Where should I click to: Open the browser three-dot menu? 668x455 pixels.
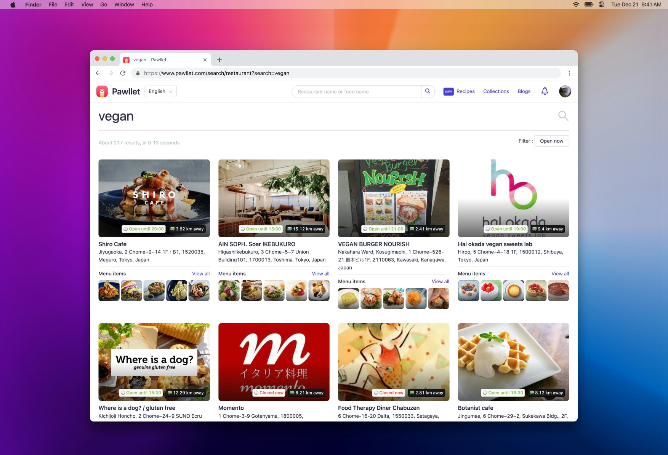coord(569,73)
